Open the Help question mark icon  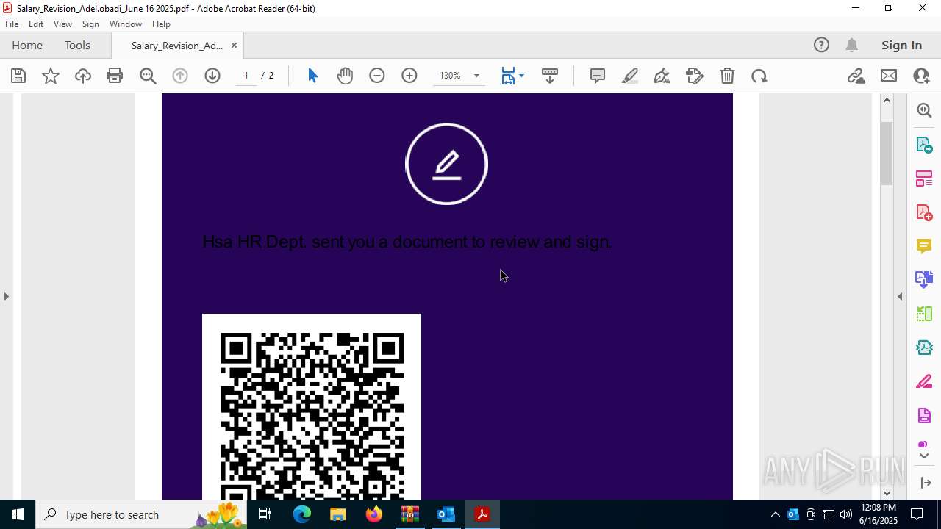pos(821,45)
